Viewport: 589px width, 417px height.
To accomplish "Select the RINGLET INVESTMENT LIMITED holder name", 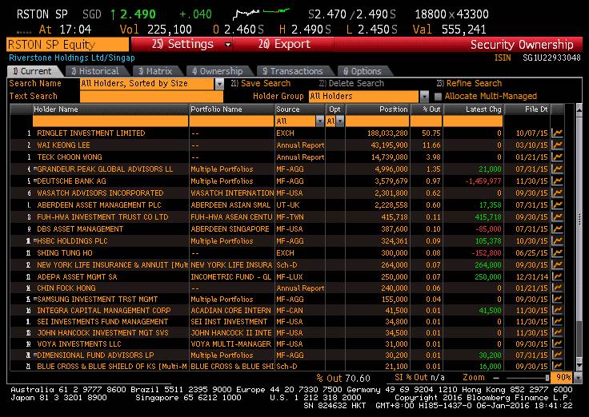I will point(91,133).
